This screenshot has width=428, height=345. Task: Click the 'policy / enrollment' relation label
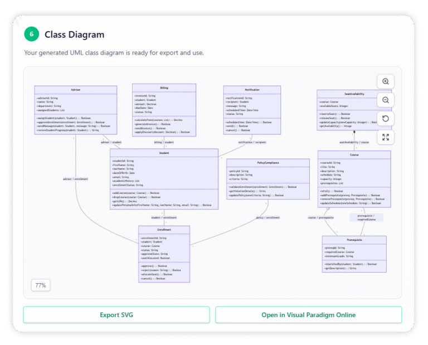coord(267,217)
